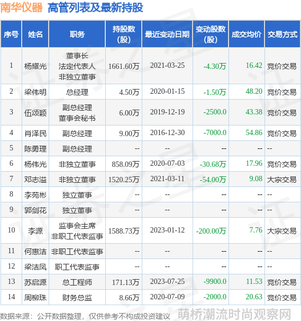
Task: Select the name 杨耀光
Action: [x=35, y=66]
